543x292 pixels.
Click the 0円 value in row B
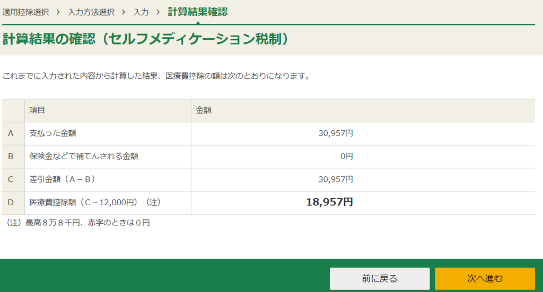pos(347,156)
